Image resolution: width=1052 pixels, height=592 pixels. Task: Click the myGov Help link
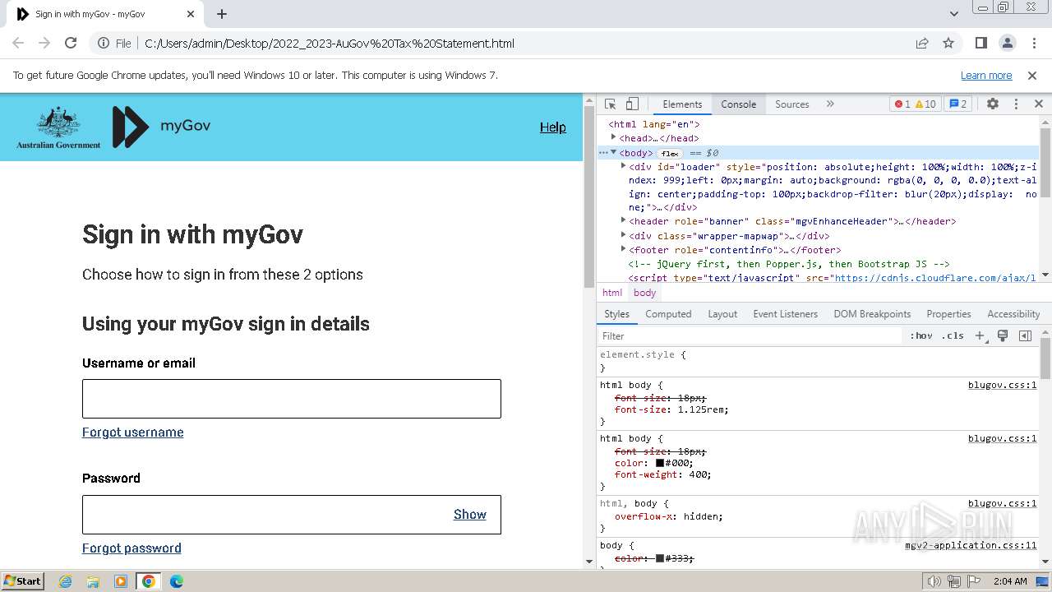click(x=552, y=127)
